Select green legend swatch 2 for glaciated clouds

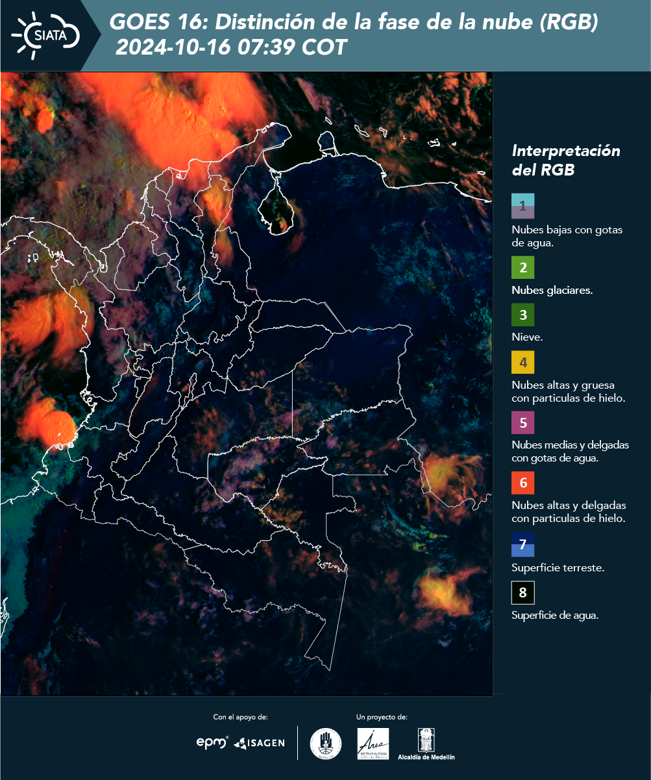pos(523,267)
